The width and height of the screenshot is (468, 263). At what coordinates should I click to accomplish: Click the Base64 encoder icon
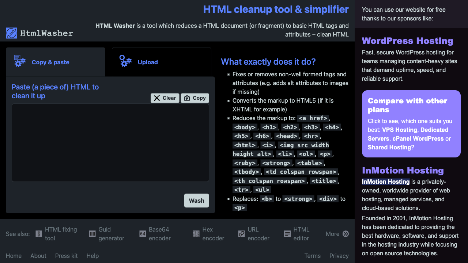pyautogui.click(x=143, y=234)
